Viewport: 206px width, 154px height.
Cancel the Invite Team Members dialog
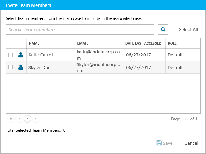point(192,143)
